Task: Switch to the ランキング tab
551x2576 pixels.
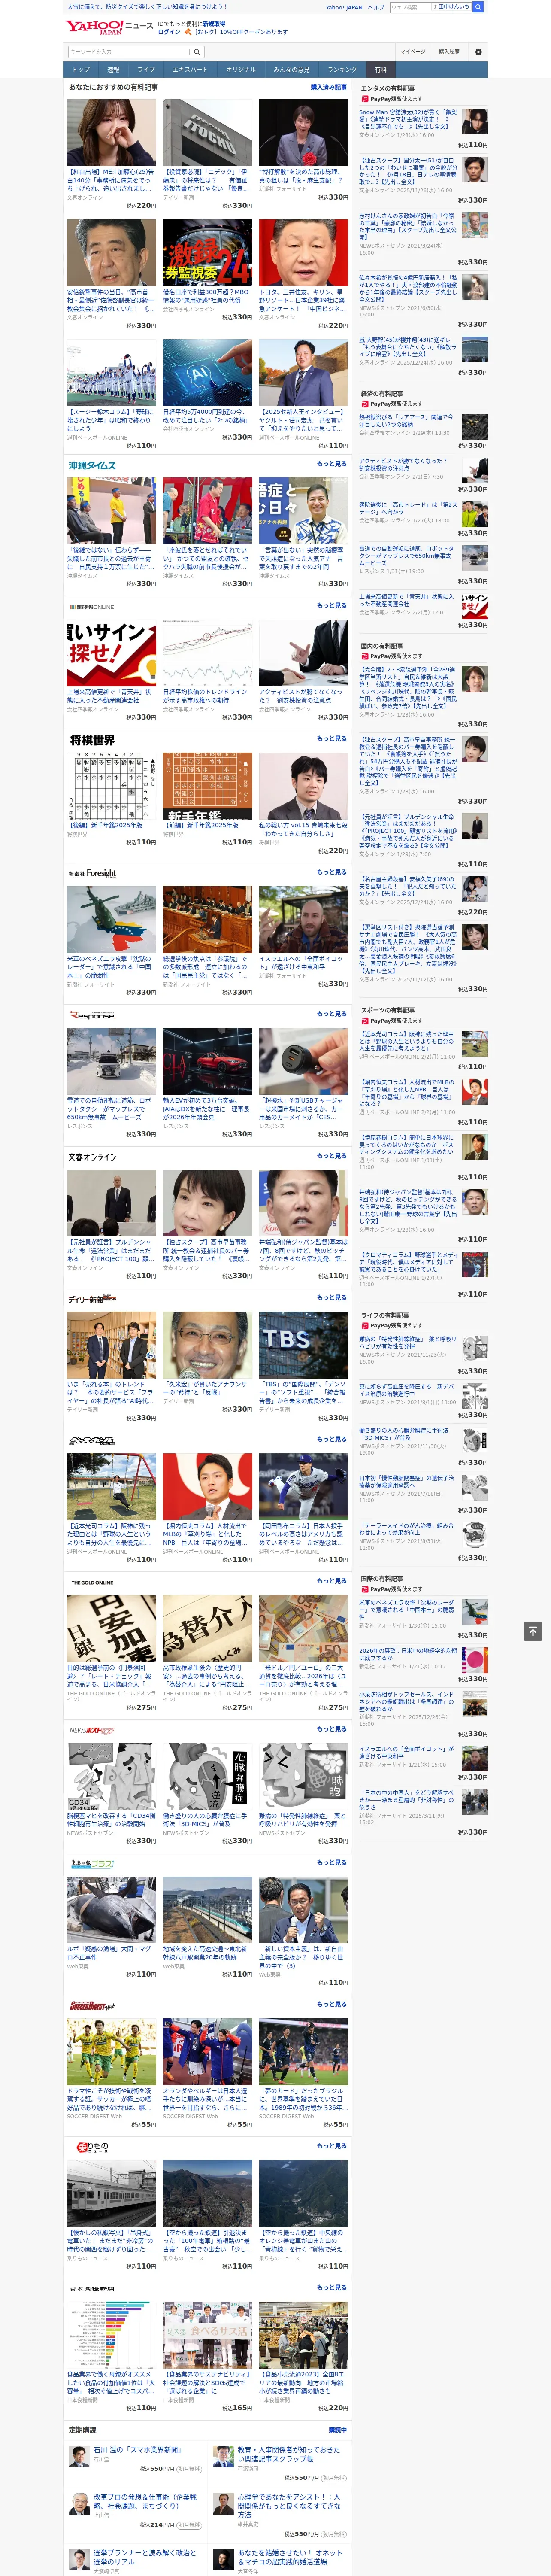Action: (342, 70)
